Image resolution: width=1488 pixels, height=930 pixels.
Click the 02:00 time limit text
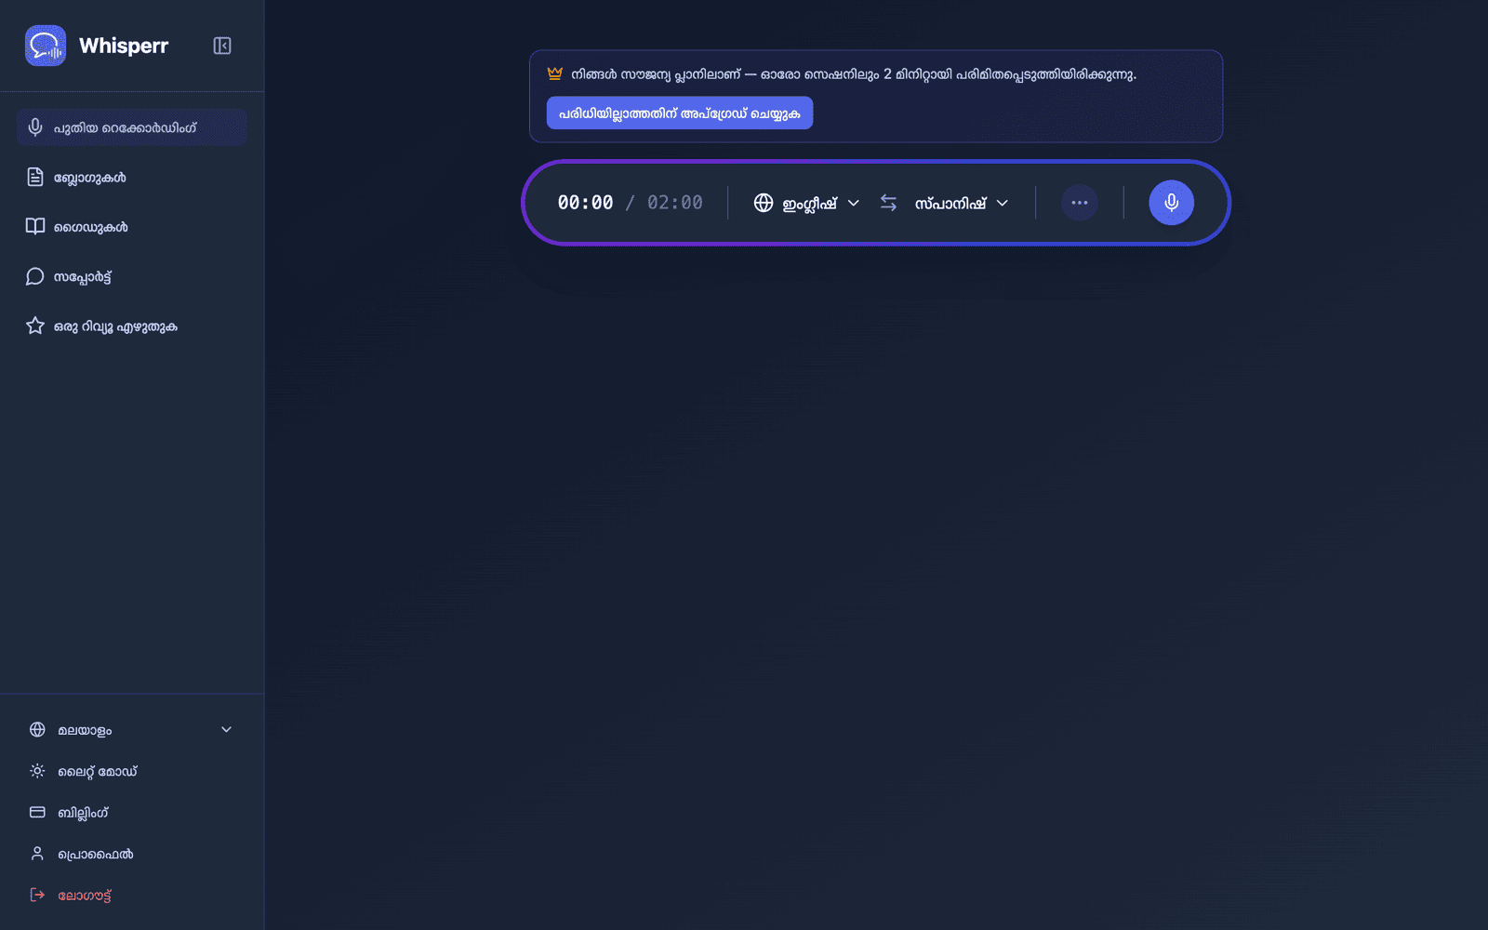click(675, 203)
